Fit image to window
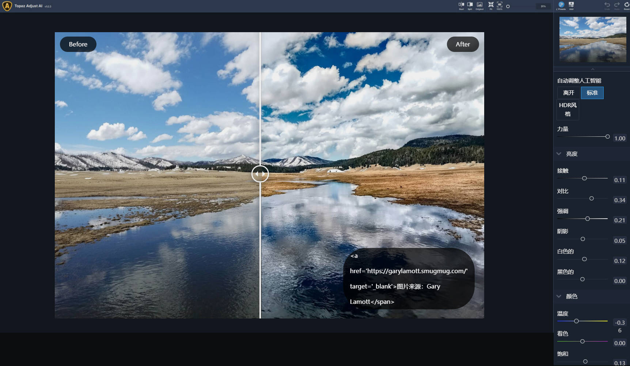630x366 pixels. click(x=491, y=5)
